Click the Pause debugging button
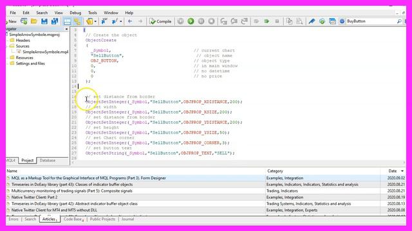This screenshot has height=231, width=412. 201,21
